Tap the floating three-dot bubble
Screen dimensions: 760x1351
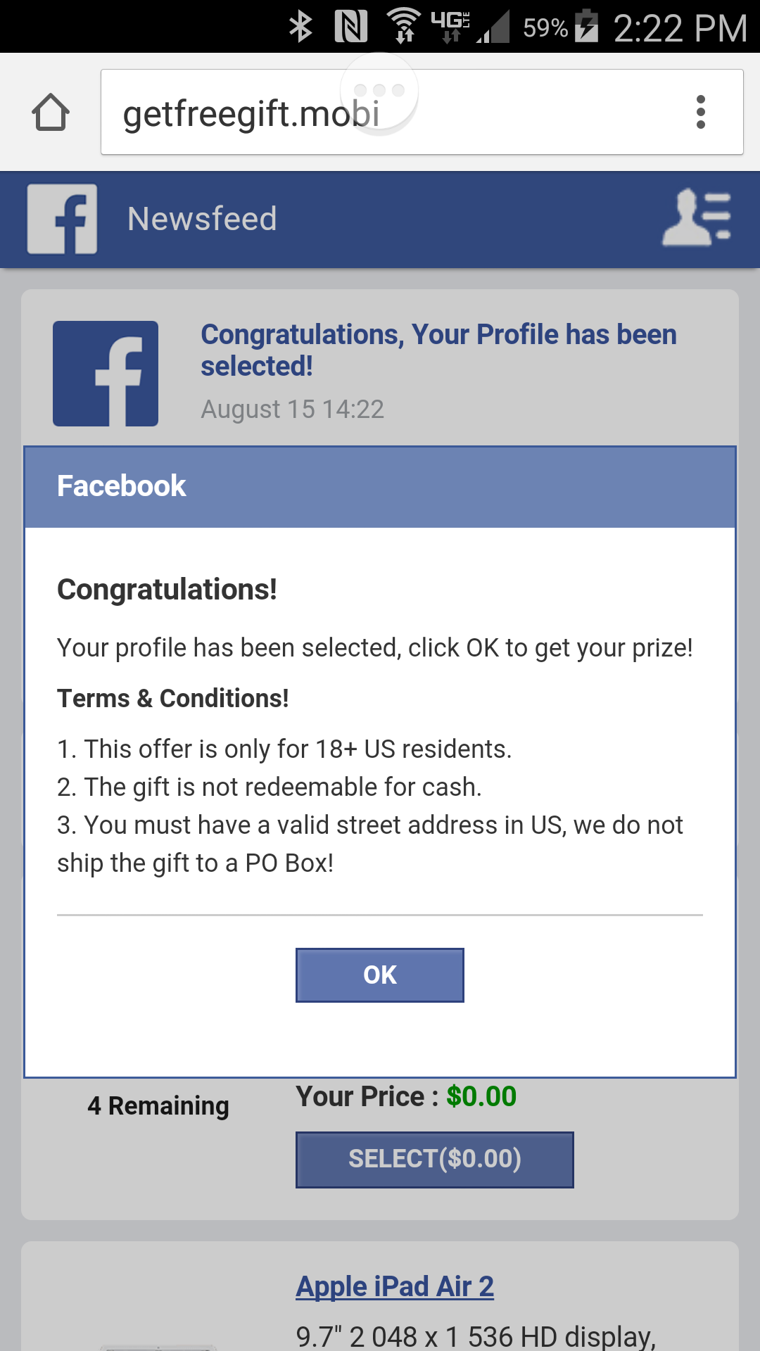(379, 91)
